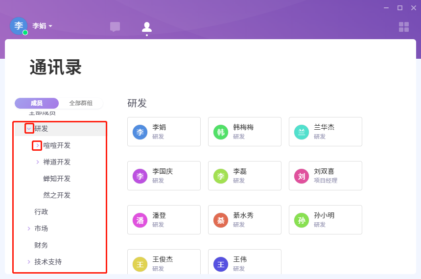The image size is (421, 279).
Task: Click 刘双喜's pink avatar icon
Action: click(x=302, y=176)
